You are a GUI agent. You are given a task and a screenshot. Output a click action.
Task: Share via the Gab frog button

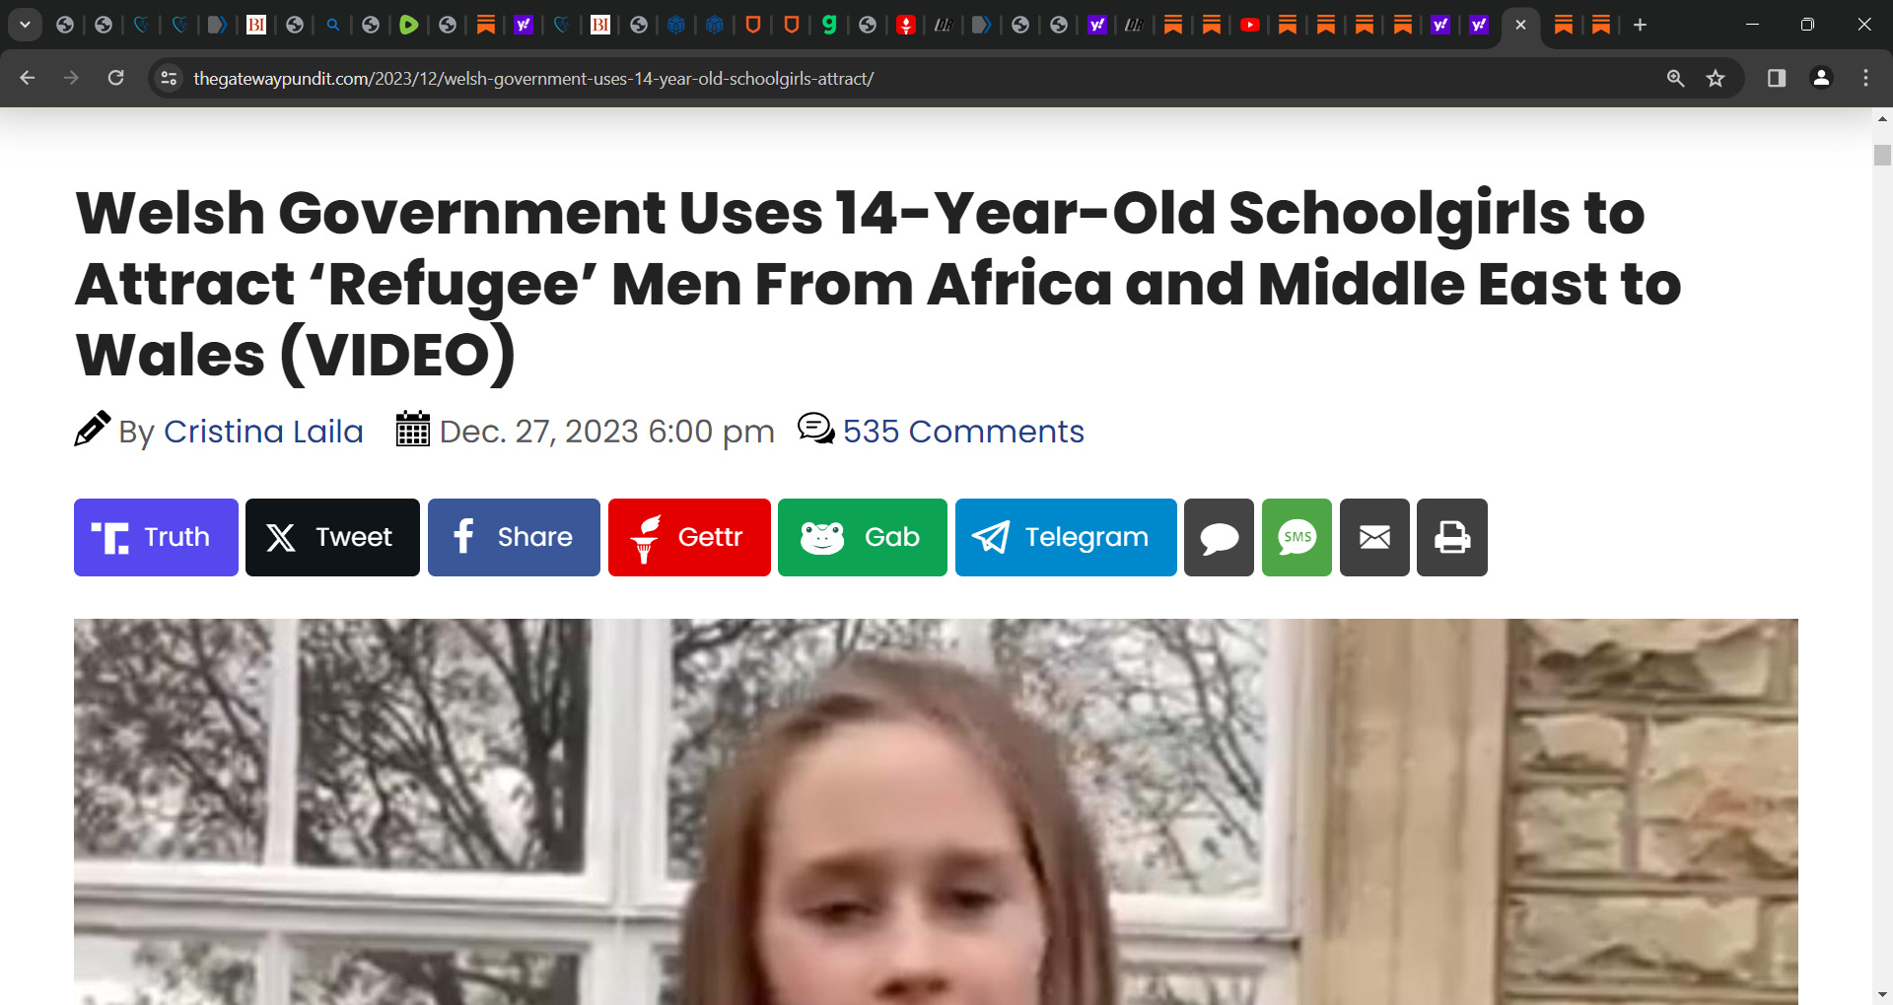click(862, 537)
